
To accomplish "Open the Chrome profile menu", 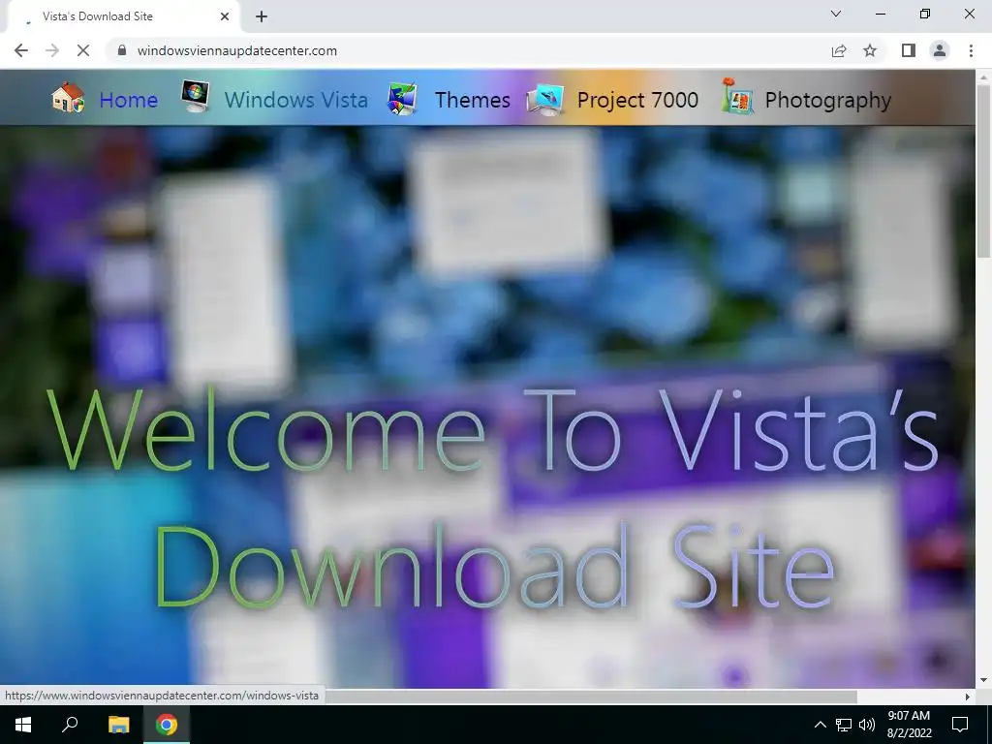I will (940, 50).
